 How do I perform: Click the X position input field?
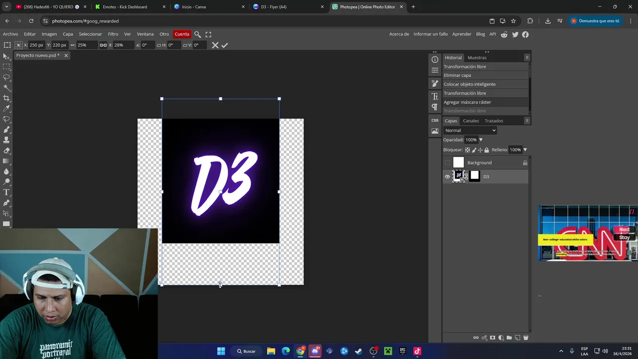click(x=36, y=45)
